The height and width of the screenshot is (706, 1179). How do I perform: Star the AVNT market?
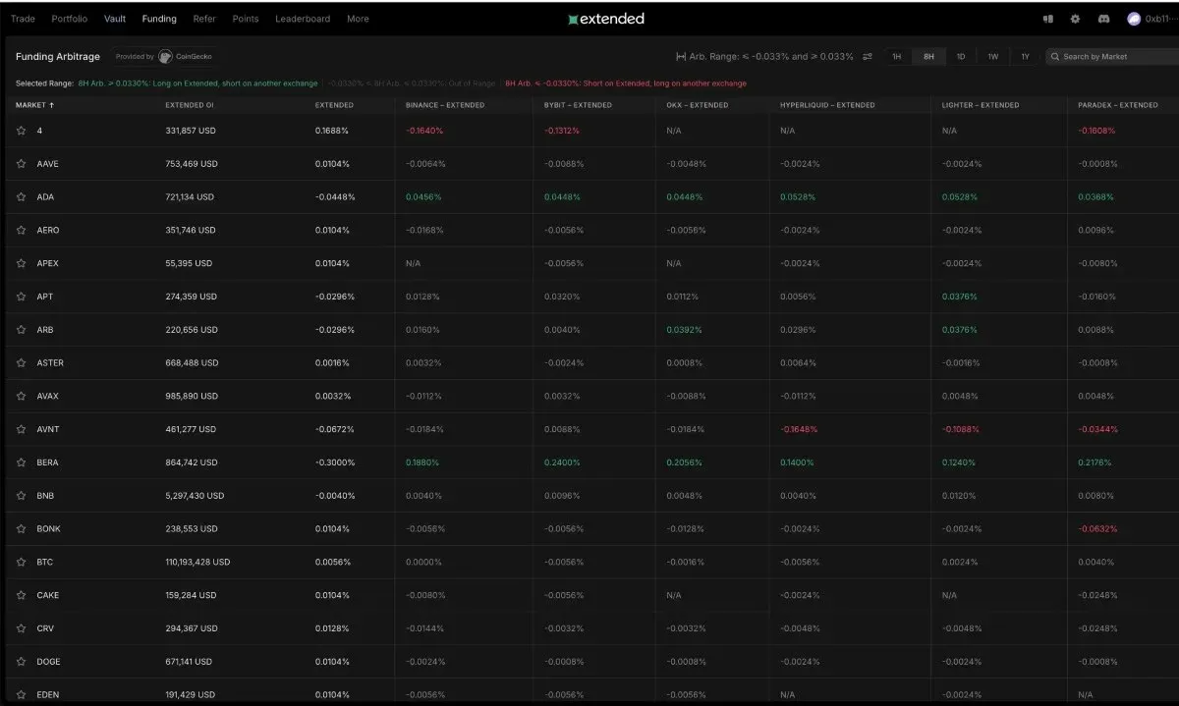(21, 429)
